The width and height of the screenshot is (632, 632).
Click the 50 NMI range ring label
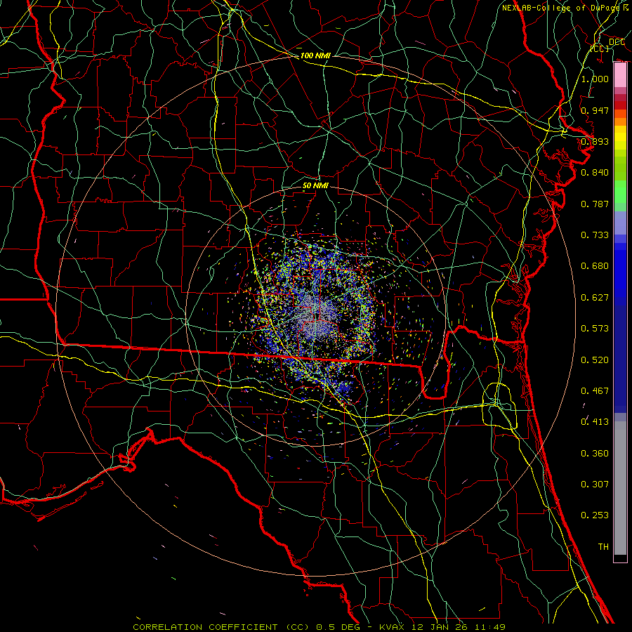coord(315,185)
